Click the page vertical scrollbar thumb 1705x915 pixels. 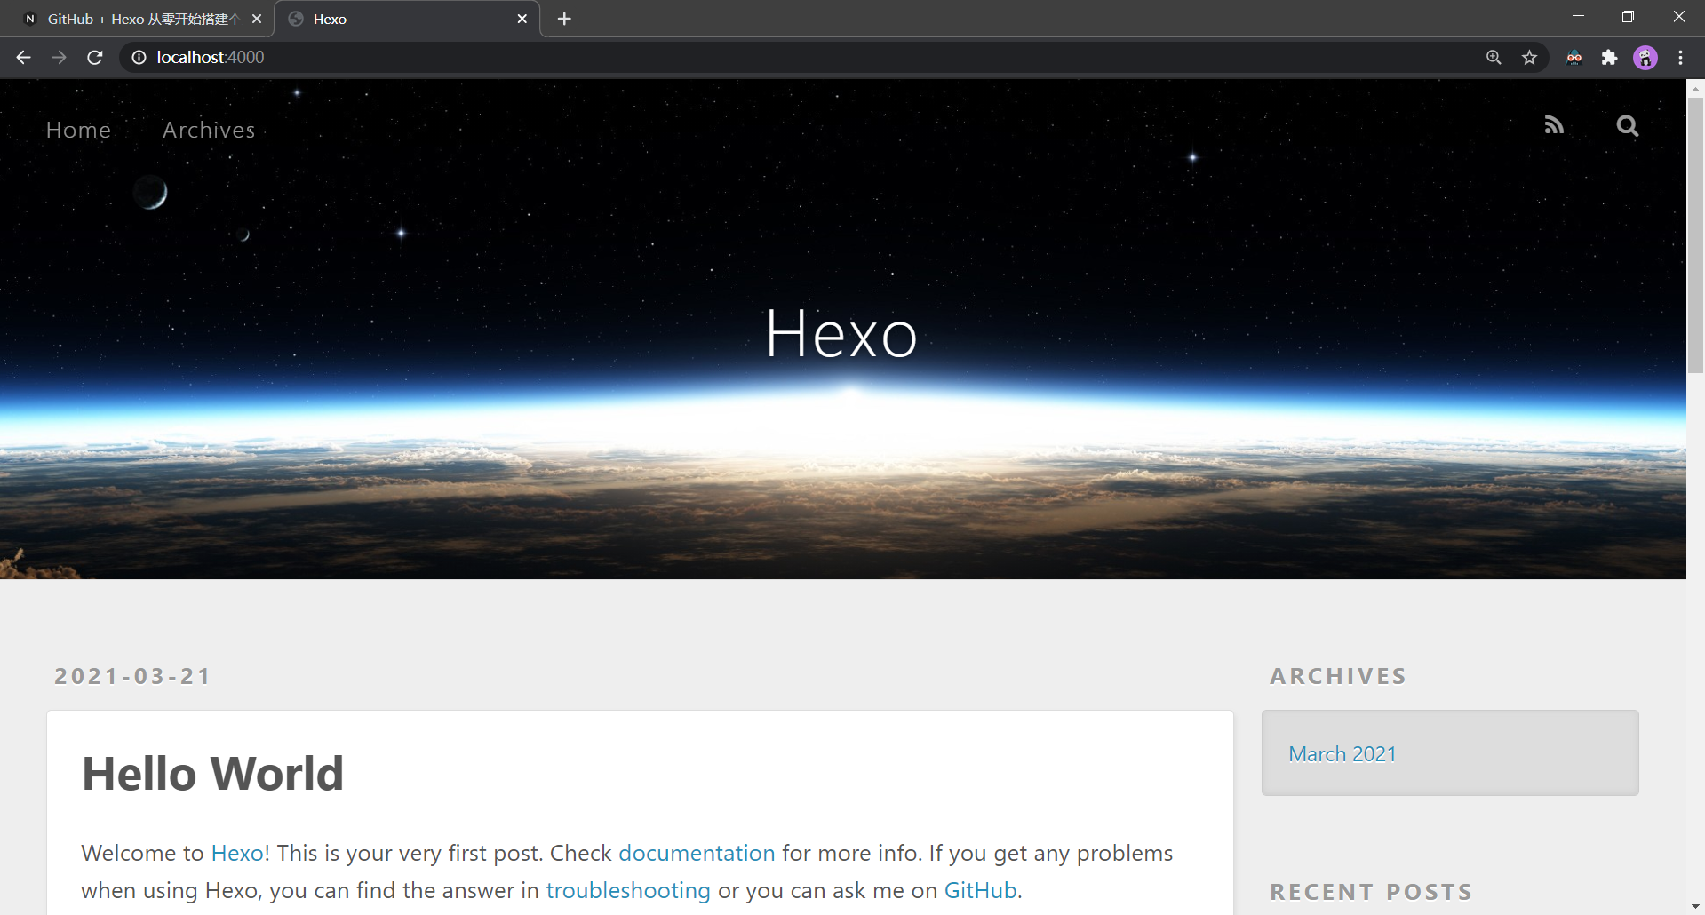pyautogui.click(x=1695, y=235)
